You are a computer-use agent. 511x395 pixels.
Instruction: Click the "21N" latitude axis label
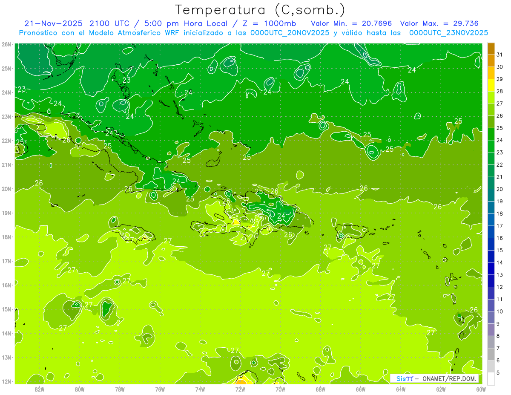click(6, 164)
